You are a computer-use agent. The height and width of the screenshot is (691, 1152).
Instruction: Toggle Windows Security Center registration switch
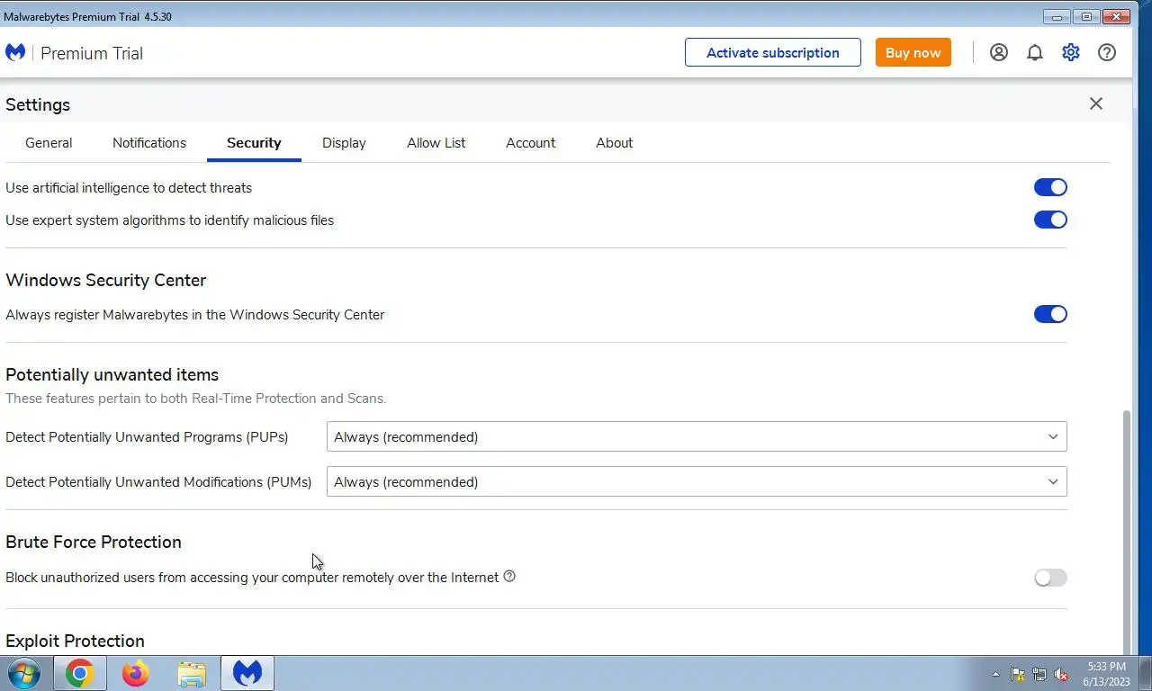coord(1050,314)
